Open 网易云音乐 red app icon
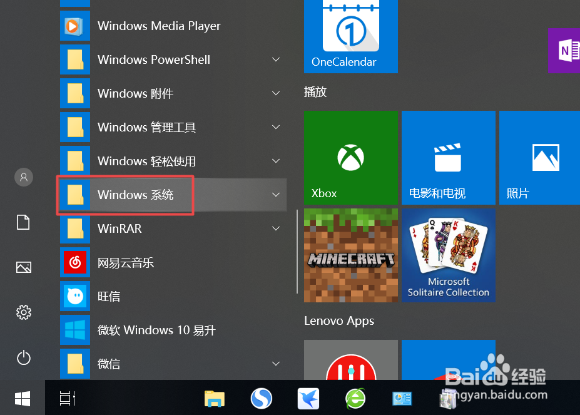Viewport: 580px width, 415px height. point(75,262)
